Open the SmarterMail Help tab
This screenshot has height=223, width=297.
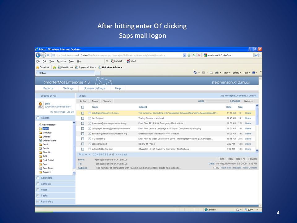[118, 88]
